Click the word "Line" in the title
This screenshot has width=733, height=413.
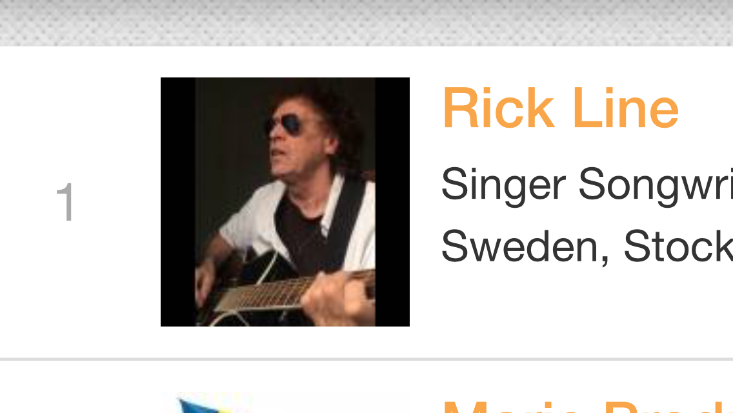[625, 108]
